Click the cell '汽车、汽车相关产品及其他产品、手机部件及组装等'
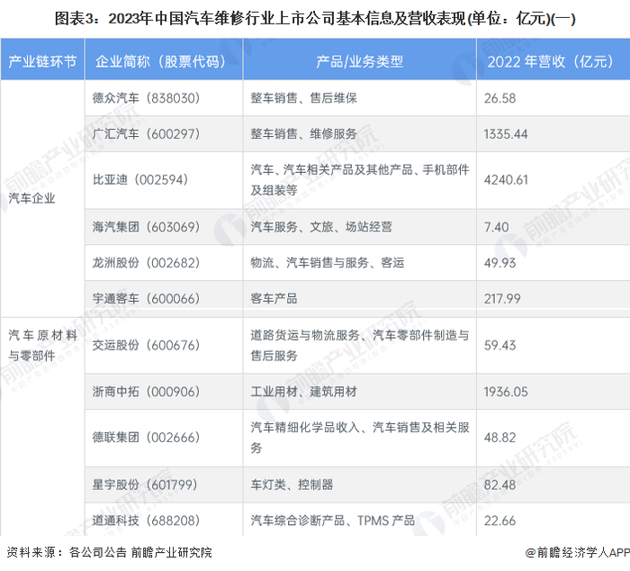630x571 pixels. click(x=360, y=179)
